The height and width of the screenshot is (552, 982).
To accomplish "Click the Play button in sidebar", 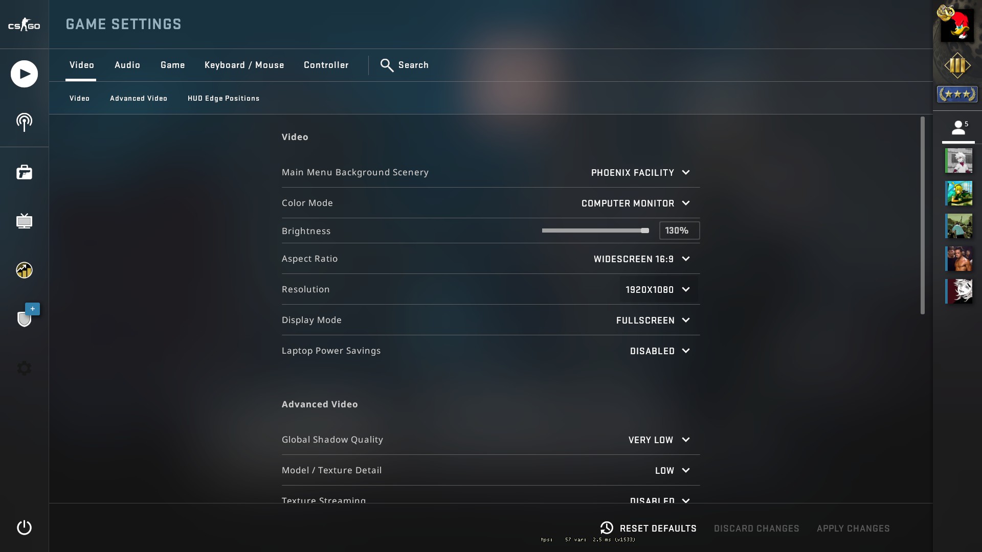I will 24,74.
